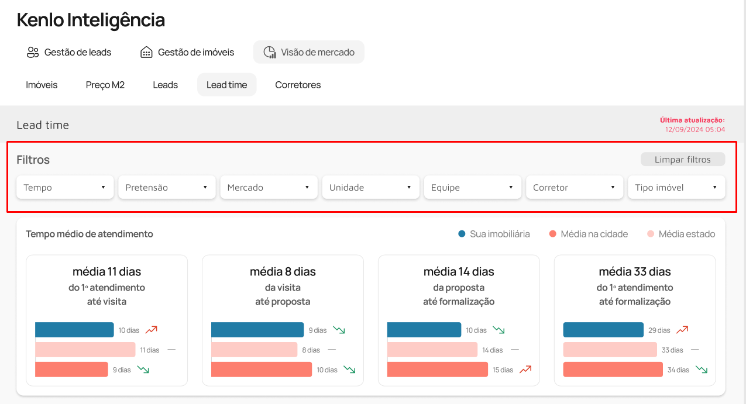Click the Sua imobiliária legend label

(500, 234)
